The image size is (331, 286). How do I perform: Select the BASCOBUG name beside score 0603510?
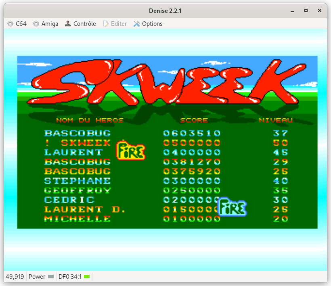78,133
